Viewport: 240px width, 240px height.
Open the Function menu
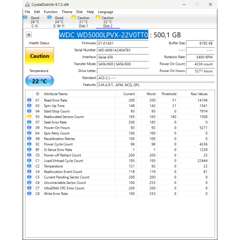(51, 12)
